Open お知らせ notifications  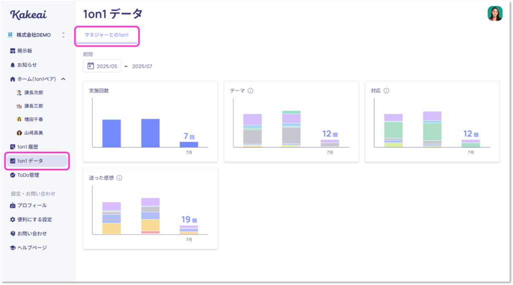[27, 65]
